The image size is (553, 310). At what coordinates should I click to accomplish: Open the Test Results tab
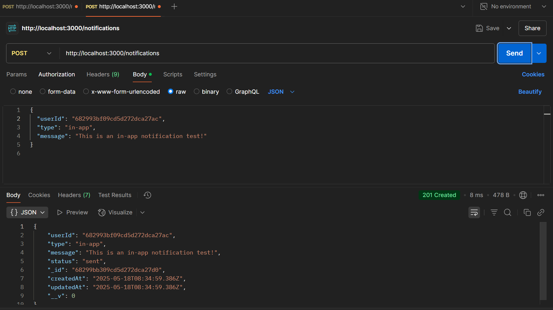coord(115,195)
